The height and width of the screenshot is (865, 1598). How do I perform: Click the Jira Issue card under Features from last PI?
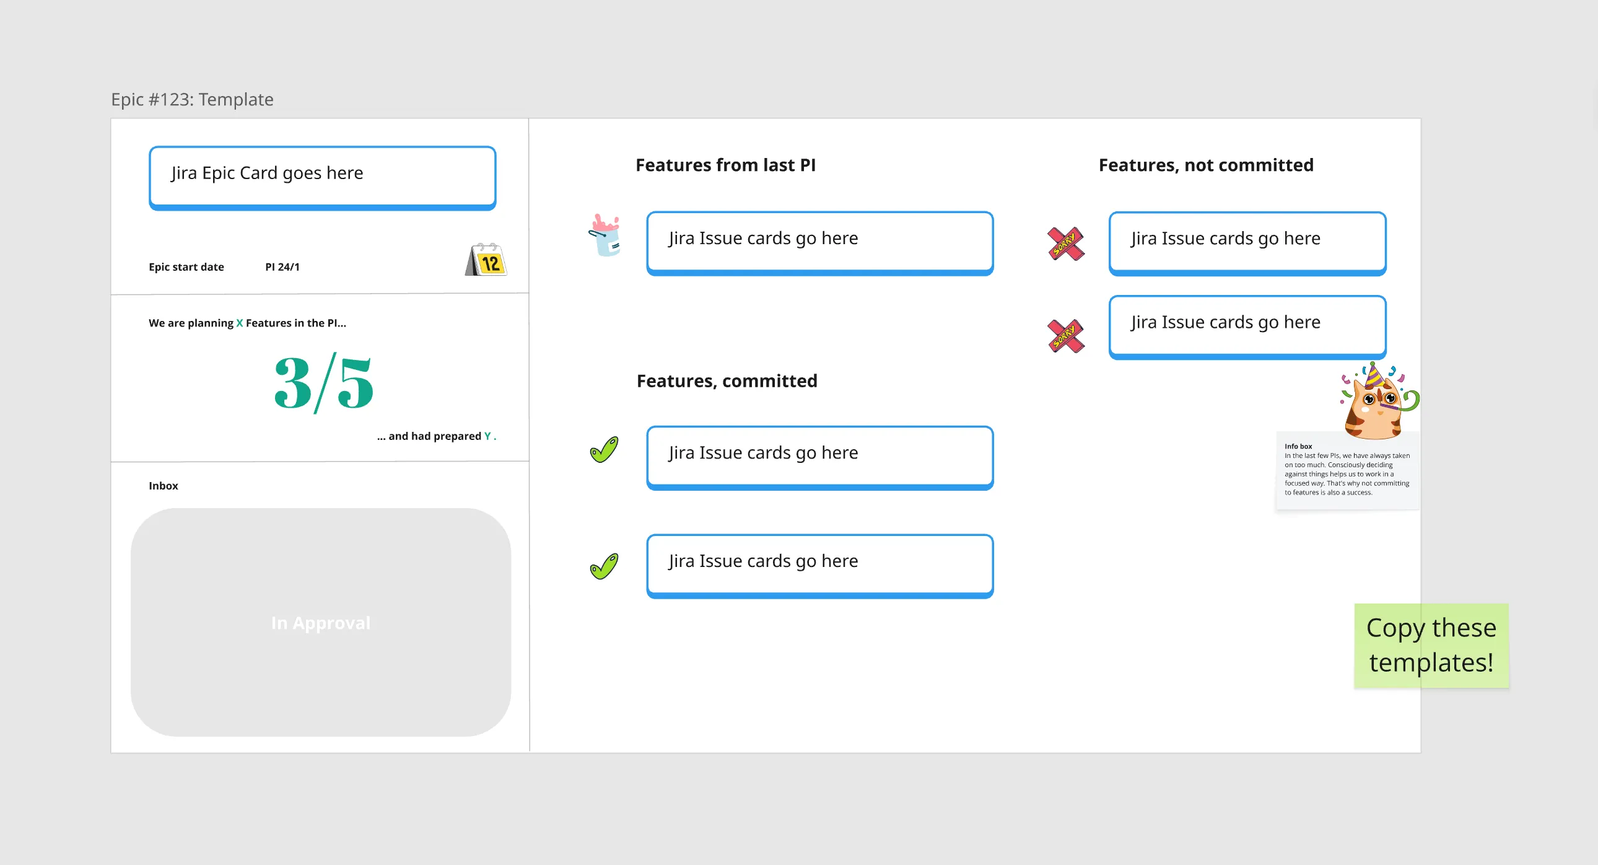point(819,243)
